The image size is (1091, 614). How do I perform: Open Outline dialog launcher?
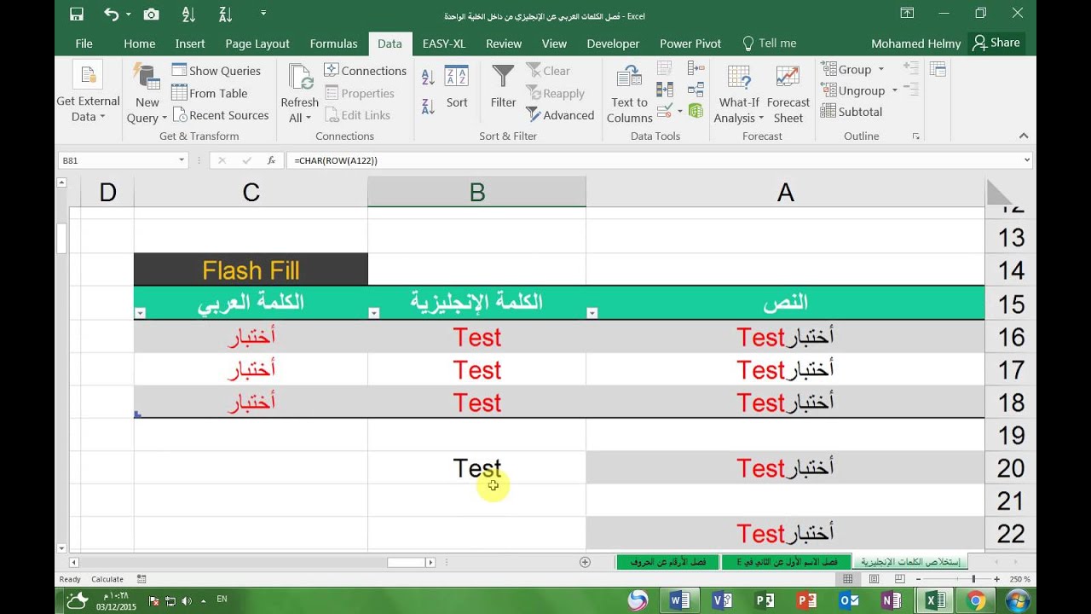pos(916,136)
